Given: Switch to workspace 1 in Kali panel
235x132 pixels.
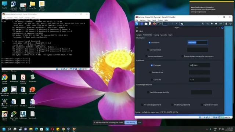Looking at the screenshot, I should click(165, 23).
